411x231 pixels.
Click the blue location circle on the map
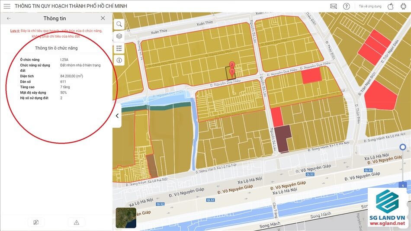403,148
